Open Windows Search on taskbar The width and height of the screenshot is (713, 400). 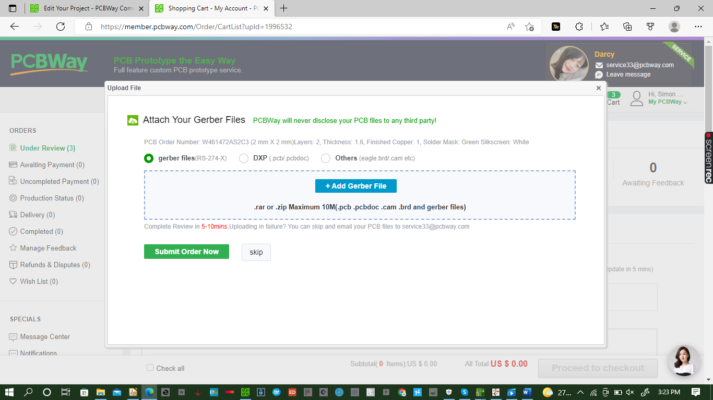pyautogui.click(x=28, y=392)
